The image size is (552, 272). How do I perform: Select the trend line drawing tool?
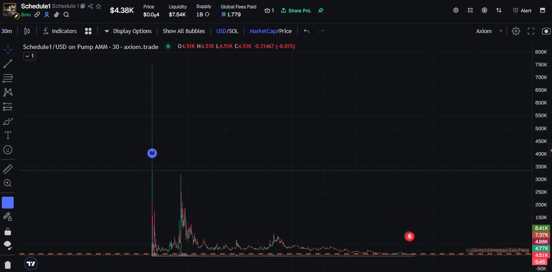8,64
